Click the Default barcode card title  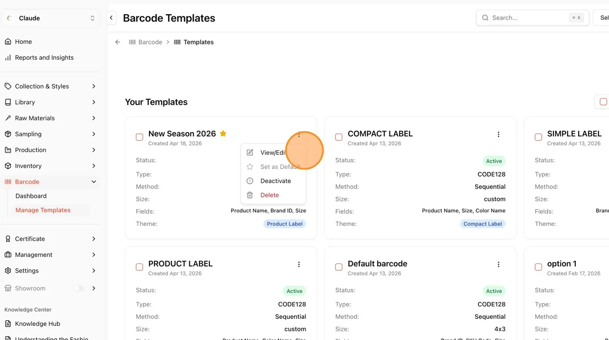click(377, 263)
